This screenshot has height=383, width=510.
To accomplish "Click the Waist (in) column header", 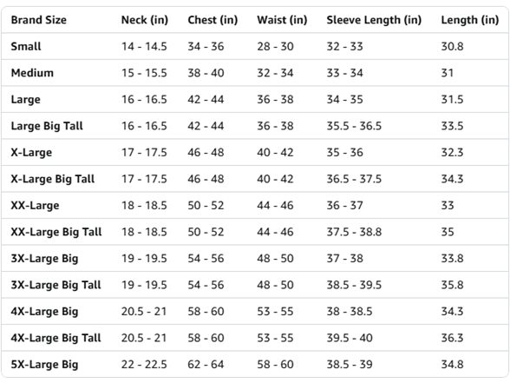I will point(282,20).
